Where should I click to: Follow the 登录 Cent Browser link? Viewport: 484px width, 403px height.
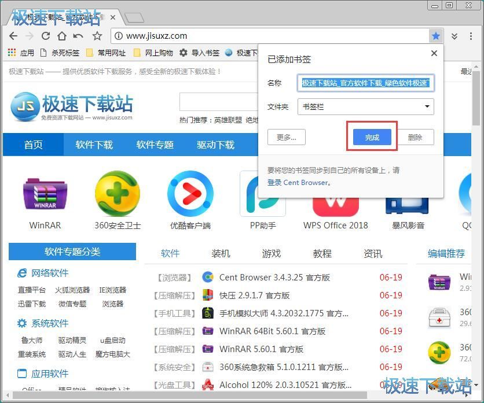[x=299, y=183]
